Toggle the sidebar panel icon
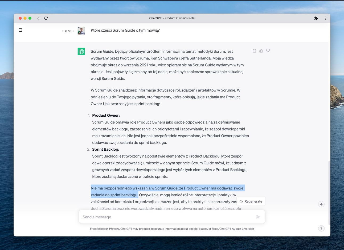Image resolution: width=344 pixels, height=250 pixels. 21,30
